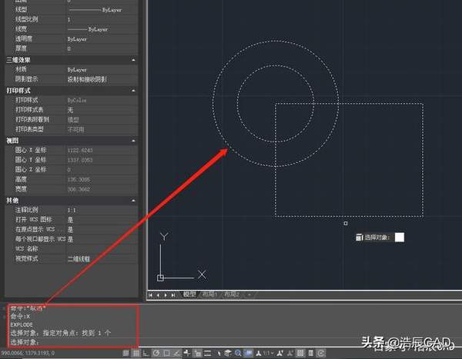Click the coordinate readout in status bar

pyautogui.click(x=28, y=353)
